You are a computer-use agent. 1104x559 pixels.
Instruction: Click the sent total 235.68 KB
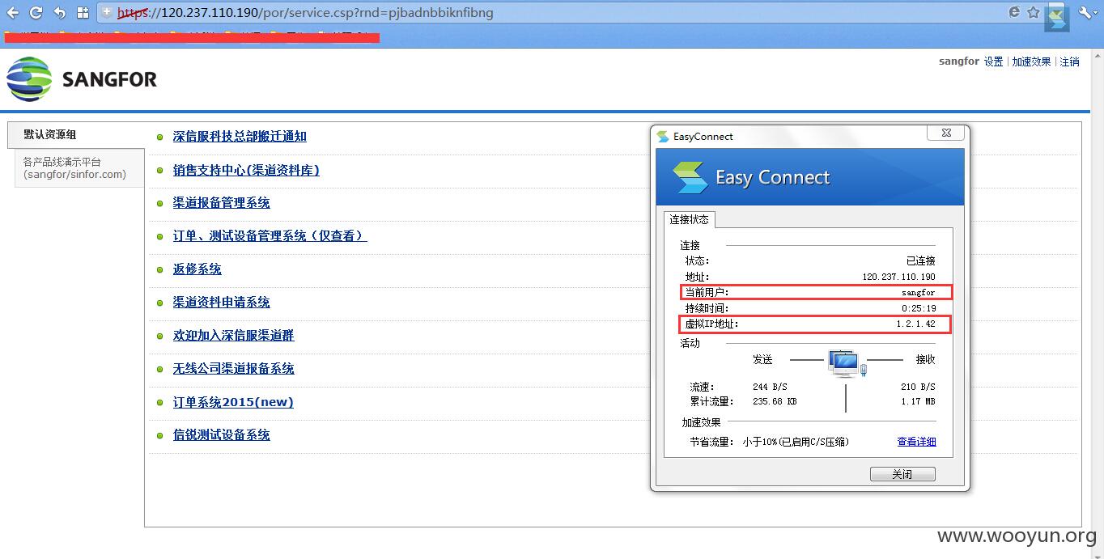[x=775, y=401]
